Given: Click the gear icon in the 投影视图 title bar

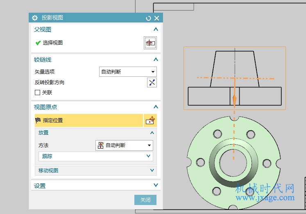Looking at the screenshot, I should [35, 18].
